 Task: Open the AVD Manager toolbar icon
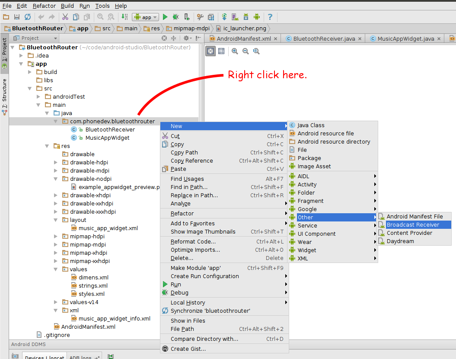tap(210, 17)
